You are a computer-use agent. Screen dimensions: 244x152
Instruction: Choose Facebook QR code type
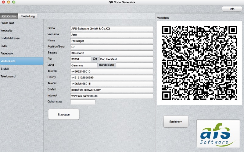[7, 54]
